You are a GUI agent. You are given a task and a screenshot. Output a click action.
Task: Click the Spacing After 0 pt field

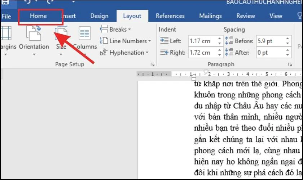[x=274, y=53]
